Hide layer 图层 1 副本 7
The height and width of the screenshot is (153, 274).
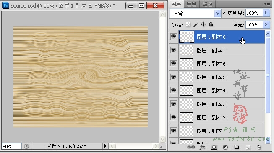point(173,50)
